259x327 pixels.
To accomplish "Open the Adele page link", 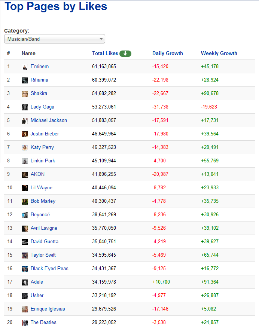I will (x=37, y=282).
